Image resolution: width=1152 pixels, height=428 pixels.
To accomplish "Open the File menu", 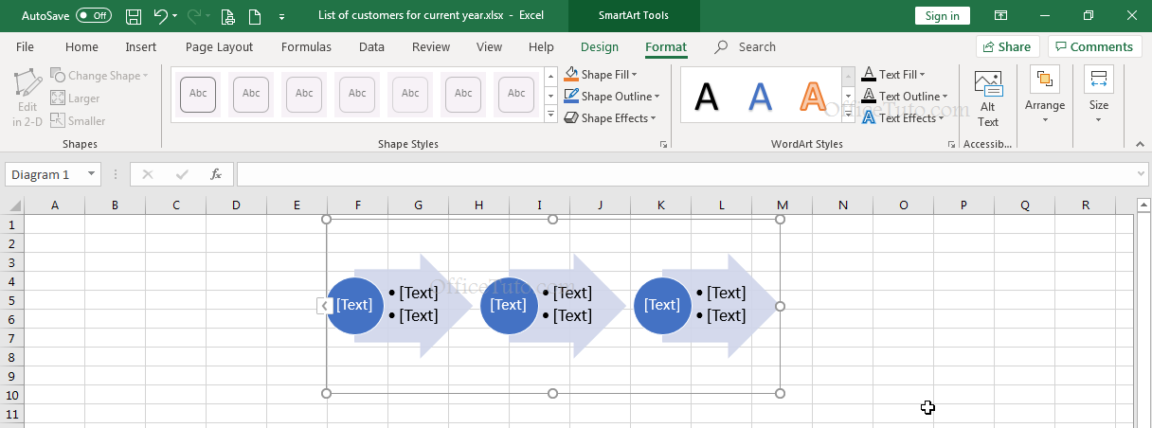I will pos(26,46).
